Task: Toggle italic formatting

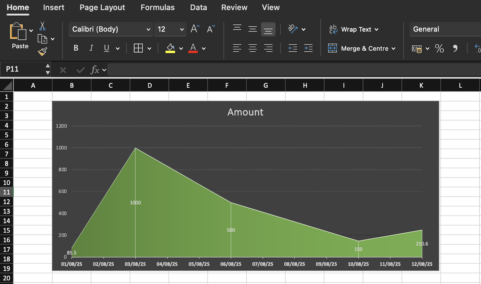Action: pos(91,48)
